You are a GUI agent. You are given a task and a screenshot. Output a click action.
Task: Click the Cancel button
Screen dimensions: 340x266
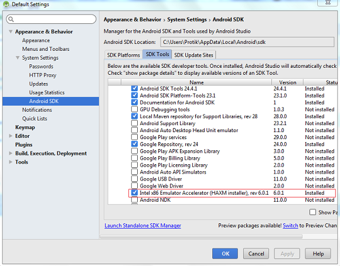pyautogui.click(x=256, y=254)
